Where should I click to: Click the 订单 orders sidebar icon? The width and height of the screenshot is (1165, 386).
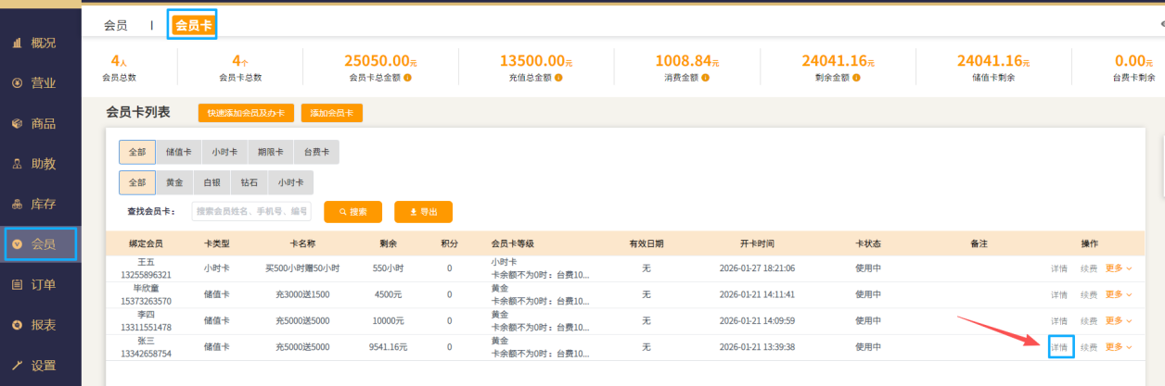point(17,284)
